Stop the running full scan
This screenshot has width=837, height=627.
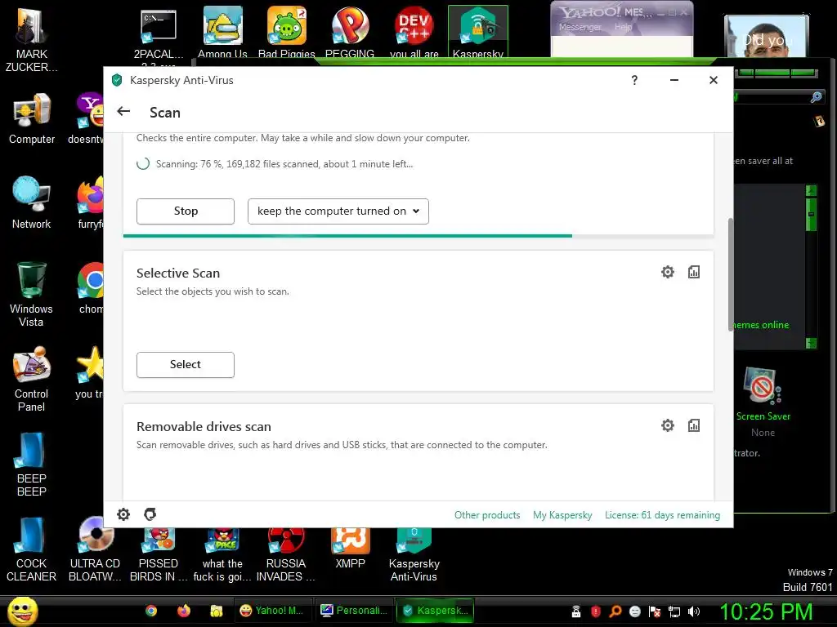[186, 211]
